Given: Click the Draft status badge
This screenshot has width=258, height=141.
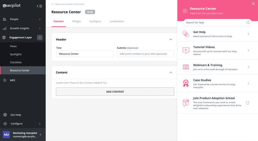Looking at the screenshot, I should click(90, 12).
